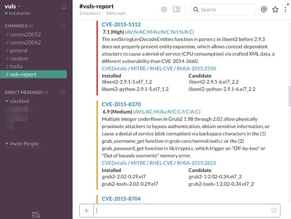Add a new channel plus icon
This screenshot has width=291, height=219.
click(x=63, y=25)
